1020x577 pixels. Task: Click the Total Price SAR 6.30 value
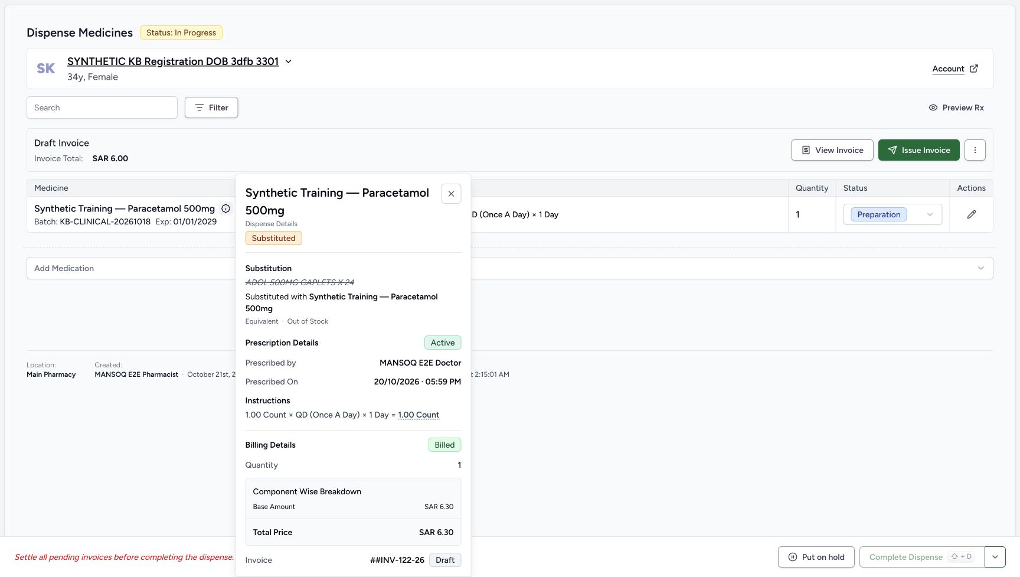tap(436, 532)
